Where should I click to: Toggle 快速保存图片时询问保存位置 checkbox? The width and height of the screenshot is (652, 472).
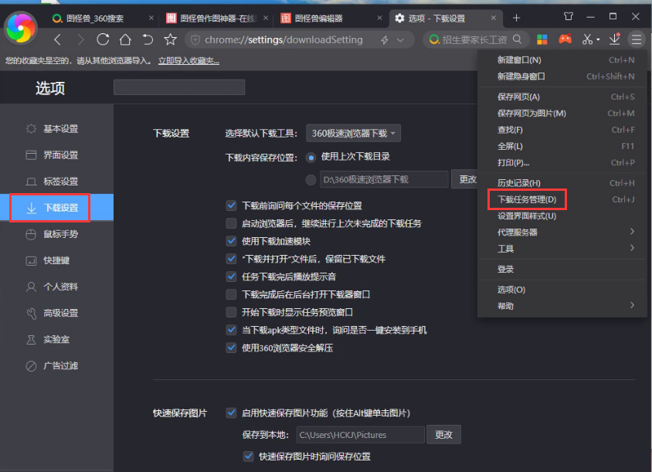pos(248,457)
